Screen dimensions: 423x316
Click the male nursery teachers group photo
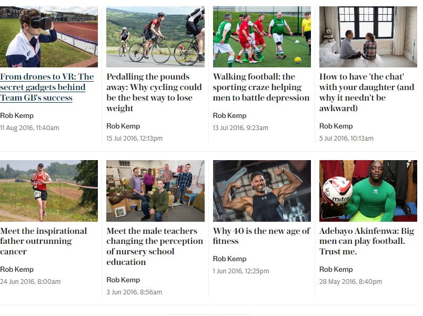[x=155, y=191]
